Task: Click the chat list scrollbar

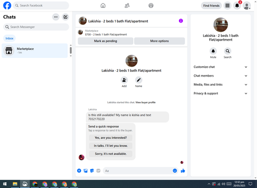Action: (x=70, y=50)
